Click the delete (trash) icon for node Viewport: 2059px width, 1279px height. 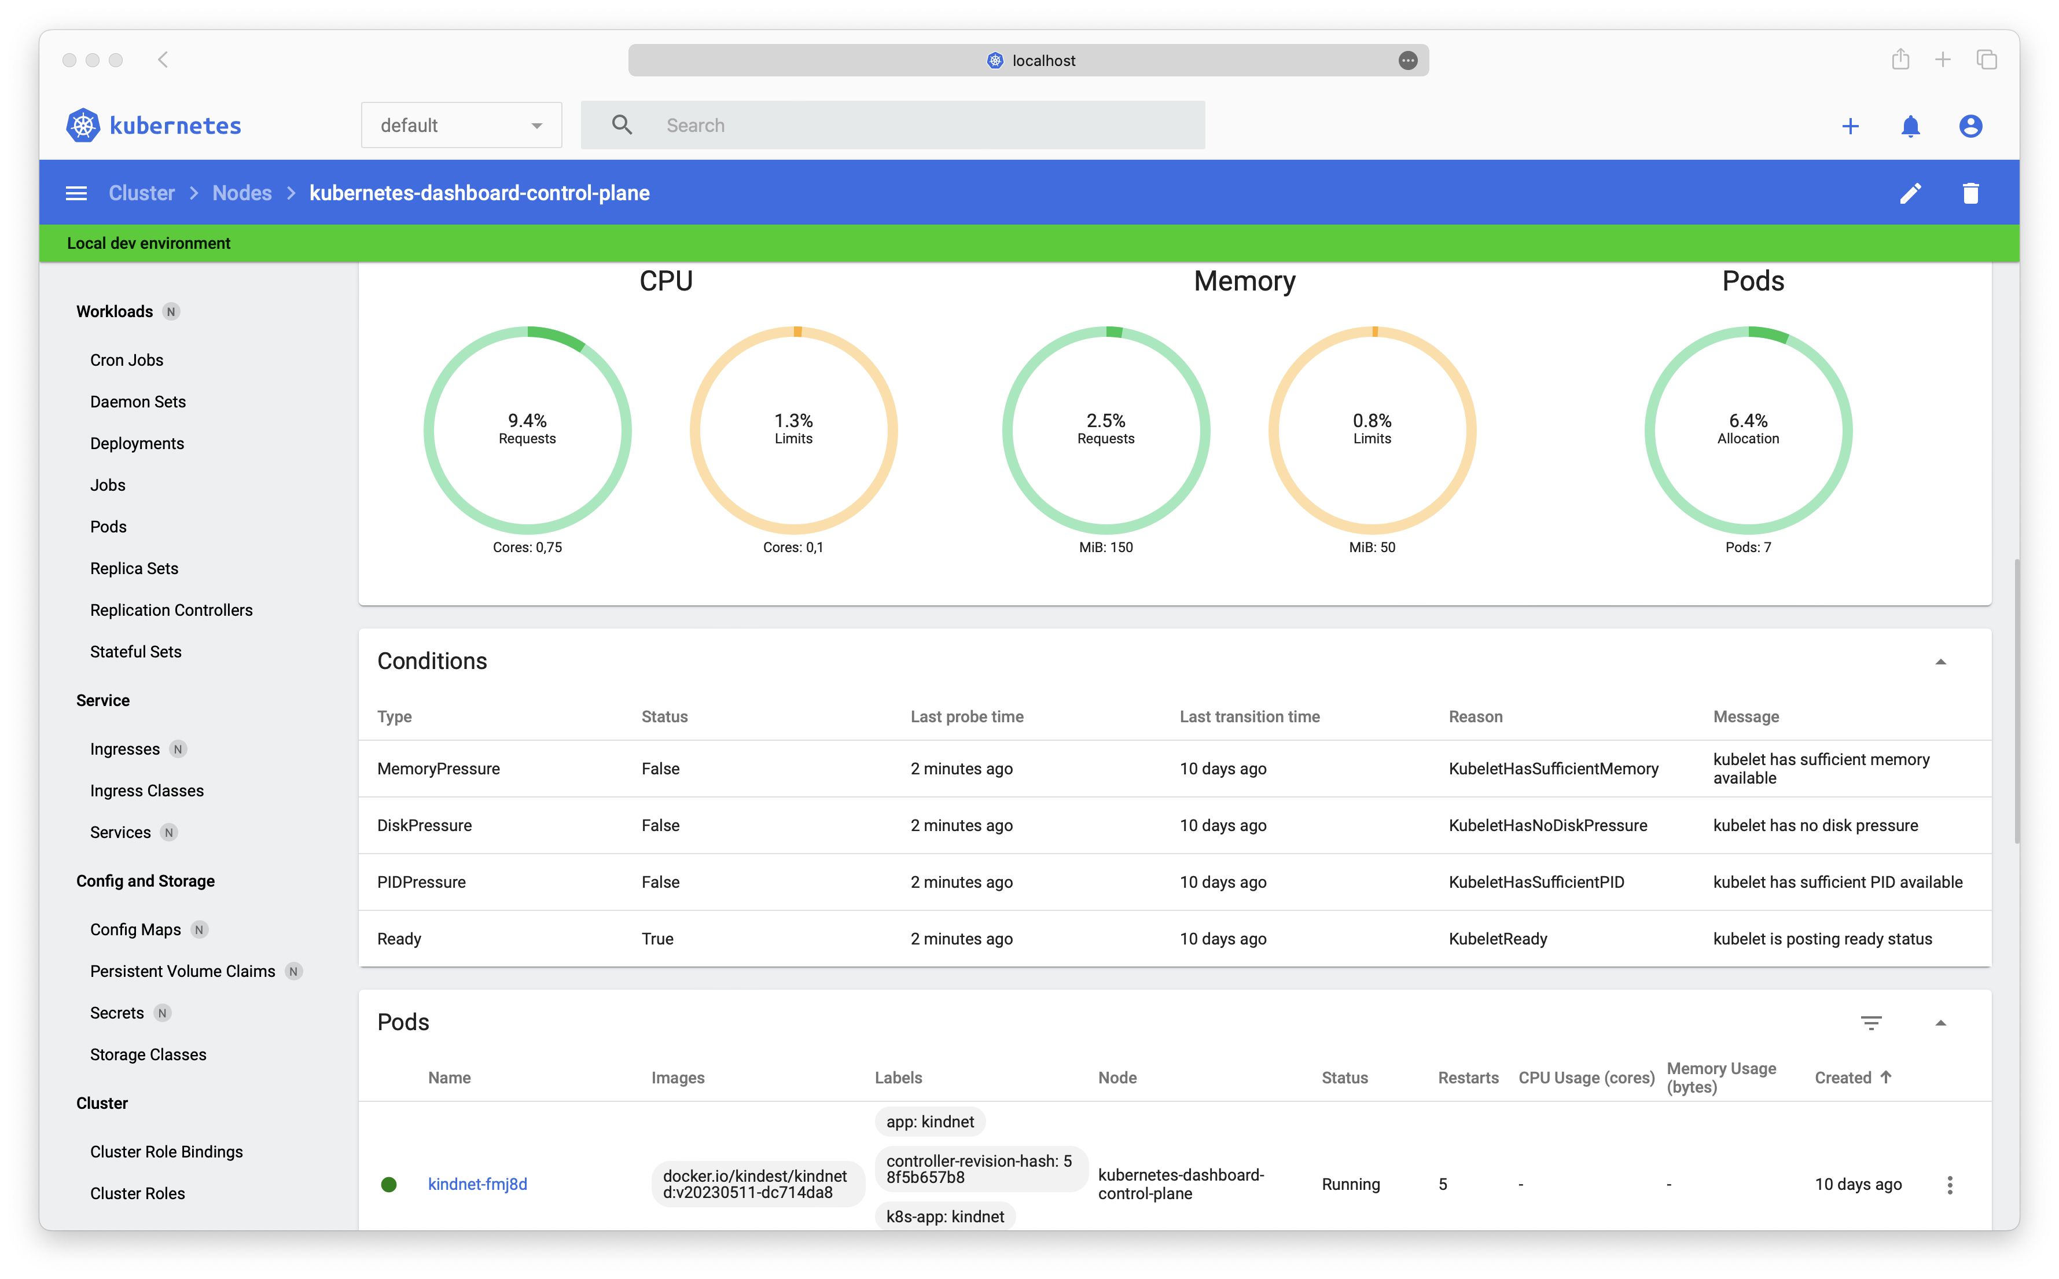click(x=1969, y=193)
